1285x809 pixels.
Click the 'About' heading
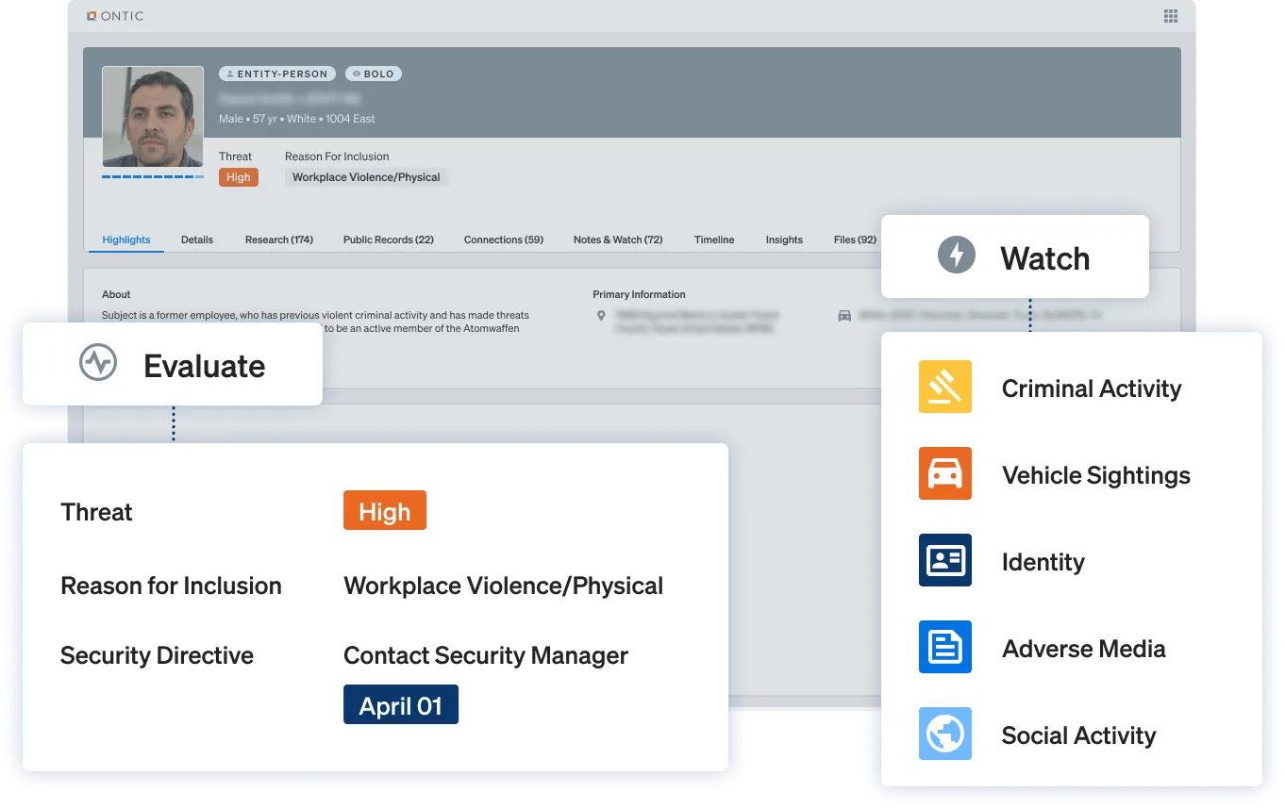point(116,294)
